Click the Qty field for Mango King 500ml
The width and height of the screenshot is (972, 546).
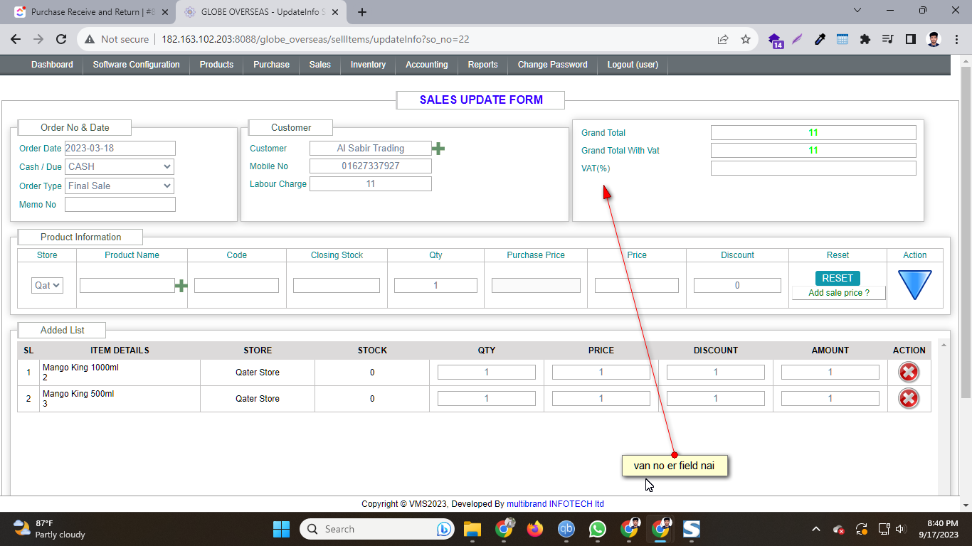click(486, 399)
